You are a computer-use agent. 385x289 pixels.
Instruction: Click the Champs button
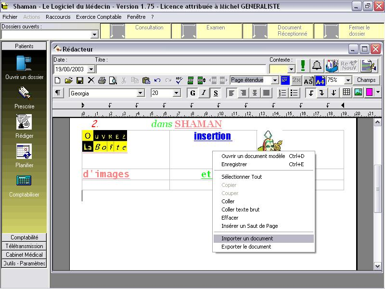tap(366, 80)
